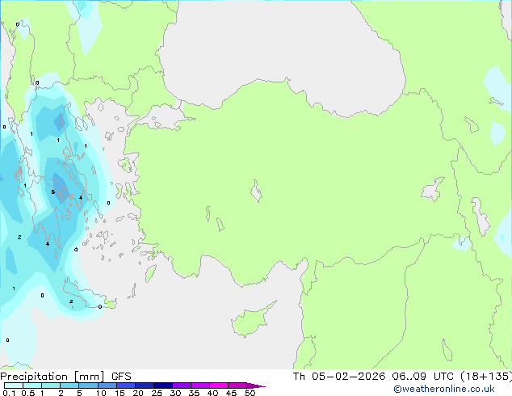This screenshot has width=512, height=396.
Task: Click the 'Precipitation [mm] GFS' title
Action: coord(65,377)
